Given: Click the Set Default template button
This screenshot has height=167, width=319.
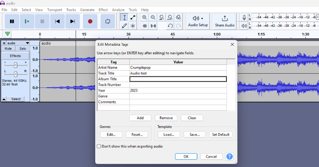Looking at the screenshot, I should 221,135.
